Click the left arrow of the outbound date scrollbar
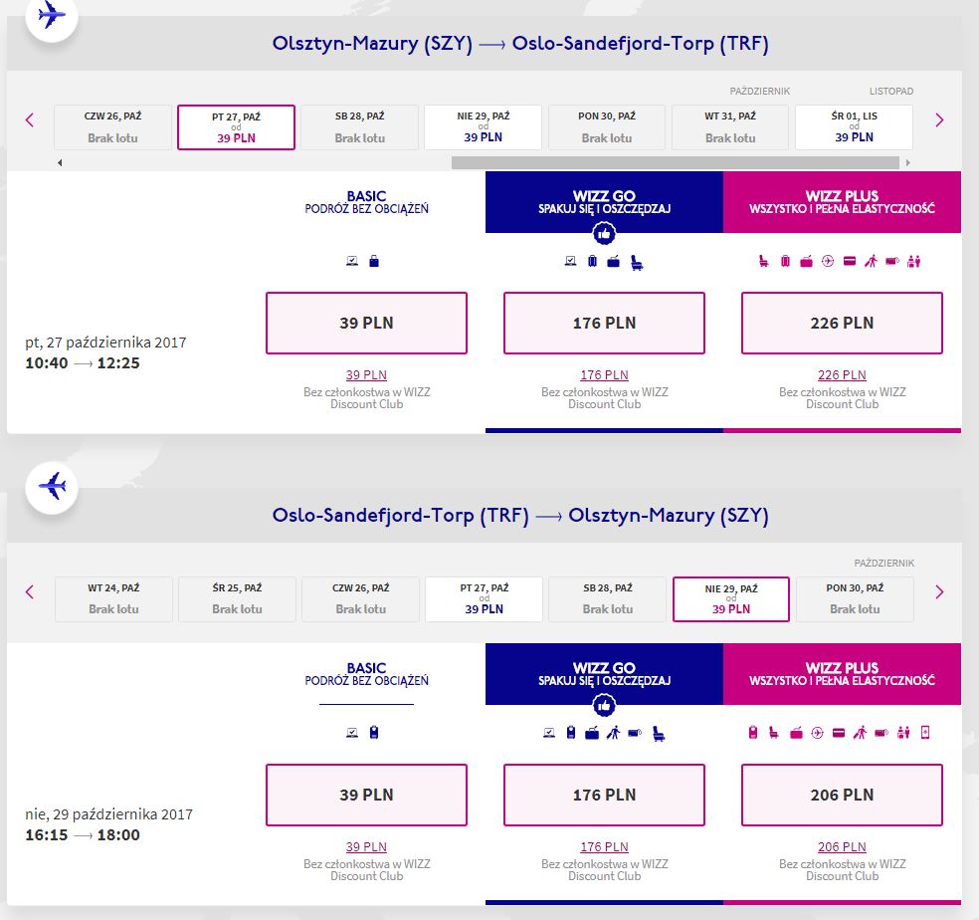 coord(60,162)
